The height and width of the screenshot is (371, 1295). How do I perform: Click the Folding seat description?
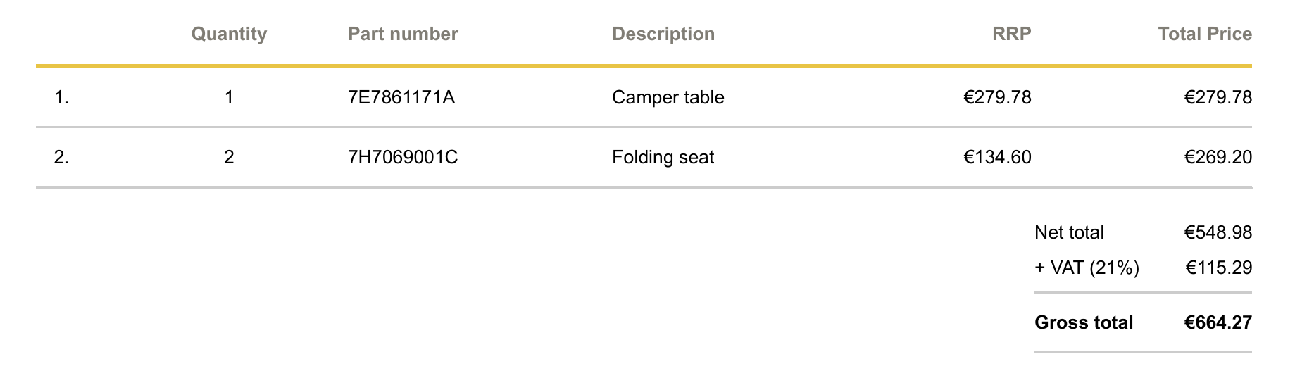[663, 157]
